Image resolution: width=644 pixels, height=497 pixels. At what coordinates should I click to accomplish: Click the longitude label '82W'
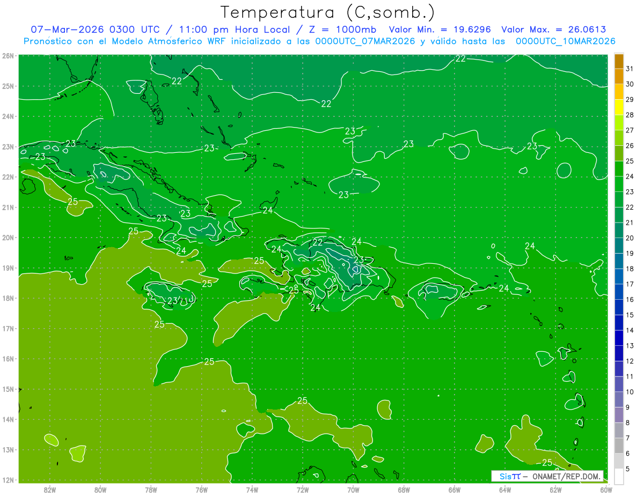pos(49,489)
